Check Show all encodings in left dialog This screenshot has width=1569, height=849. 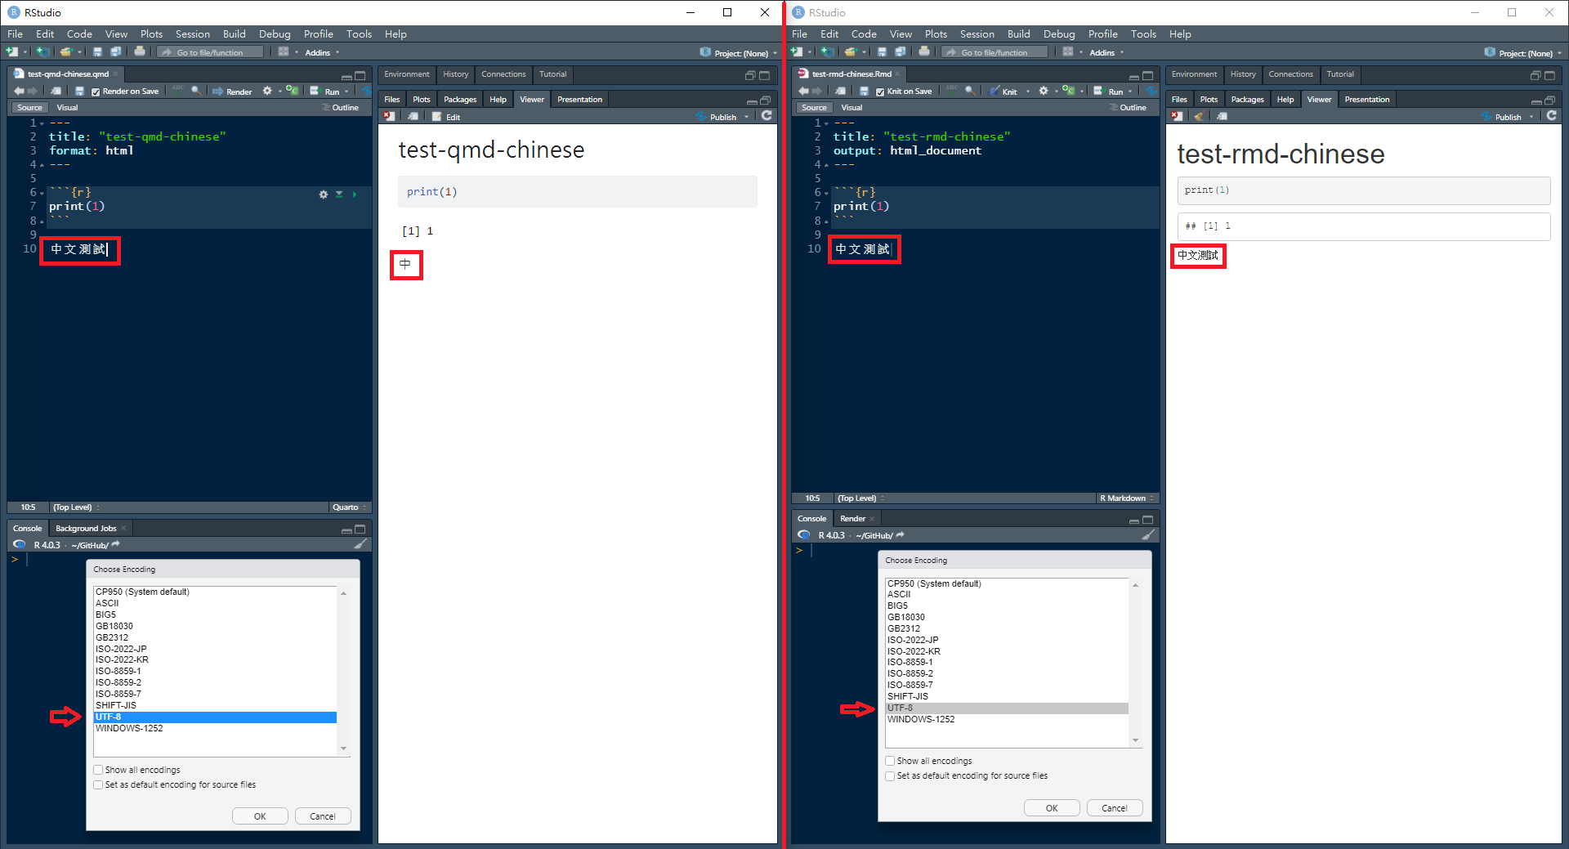(98, 770)
